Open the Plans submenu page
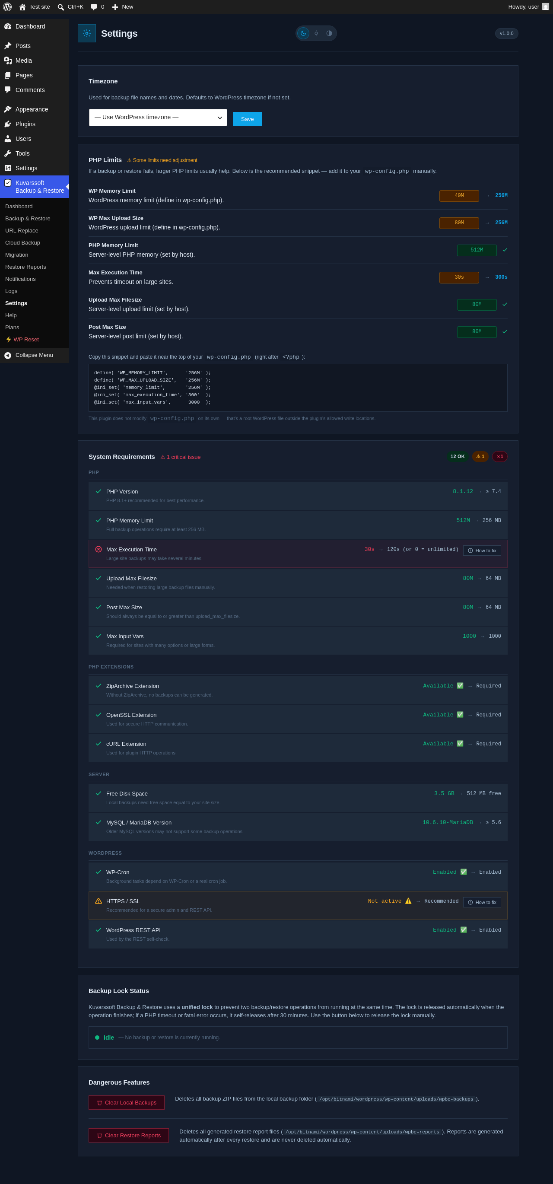This screenshot has width=553, height=1184. click(x=12, y=327)
